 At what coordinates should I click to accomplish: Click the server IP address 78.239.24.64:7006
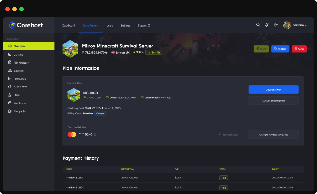tap(96, 53)
